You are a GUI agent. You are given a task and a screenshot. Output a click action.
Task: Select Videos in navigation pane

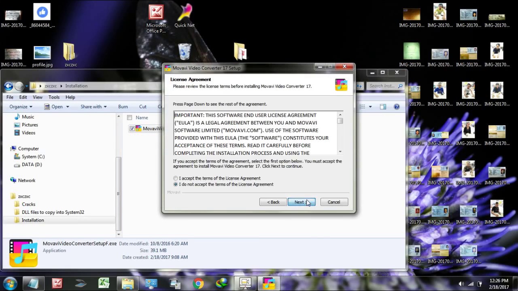[x=28, y=133]
